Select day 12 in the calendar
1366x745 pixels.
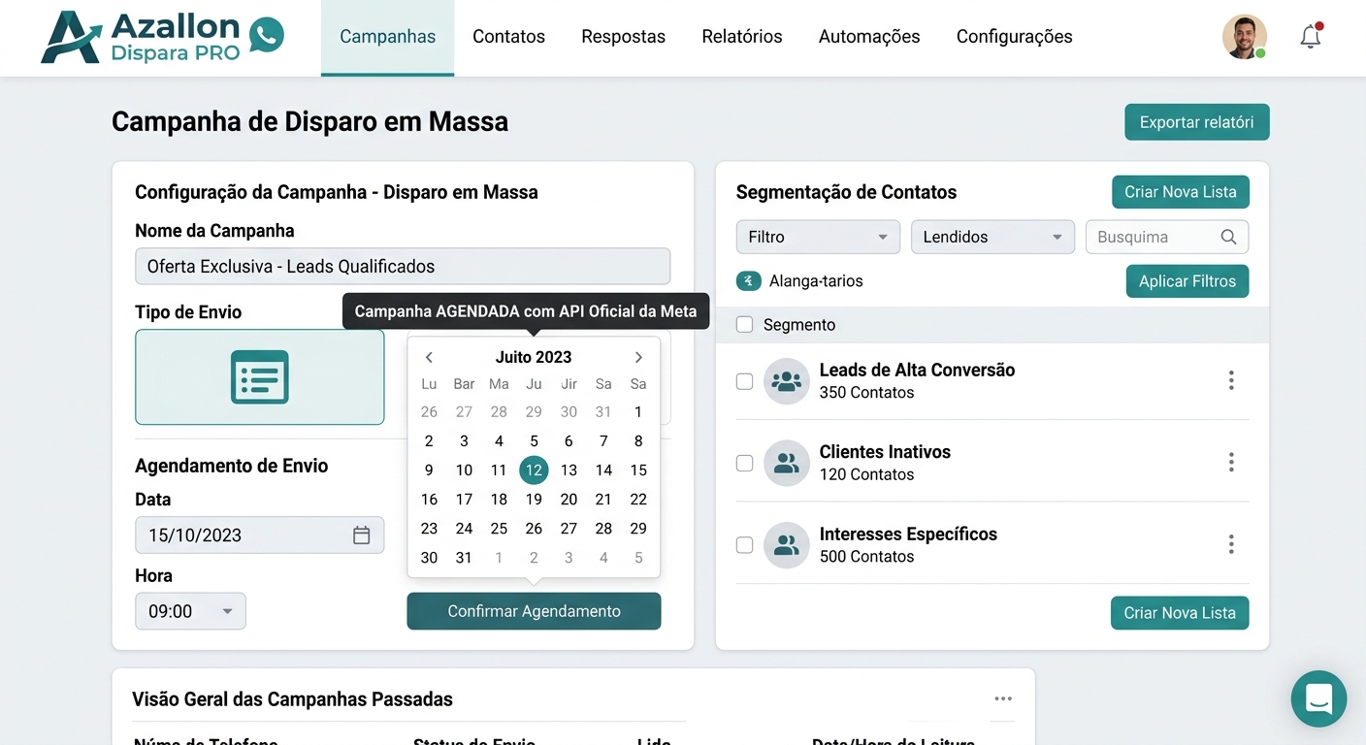pos(534,470)
